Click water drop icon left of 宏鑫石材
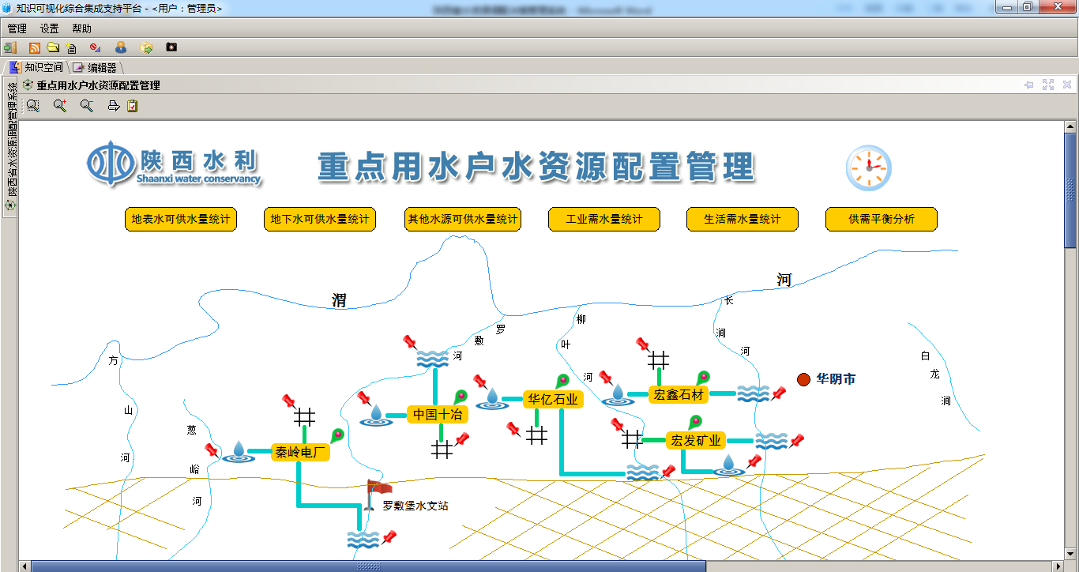Screen dimensions: 1079x572 click(x=618, y=395)
